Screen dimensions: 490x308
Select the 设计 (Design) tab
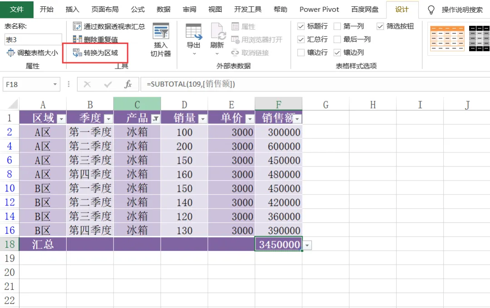[x=402, y=10]
